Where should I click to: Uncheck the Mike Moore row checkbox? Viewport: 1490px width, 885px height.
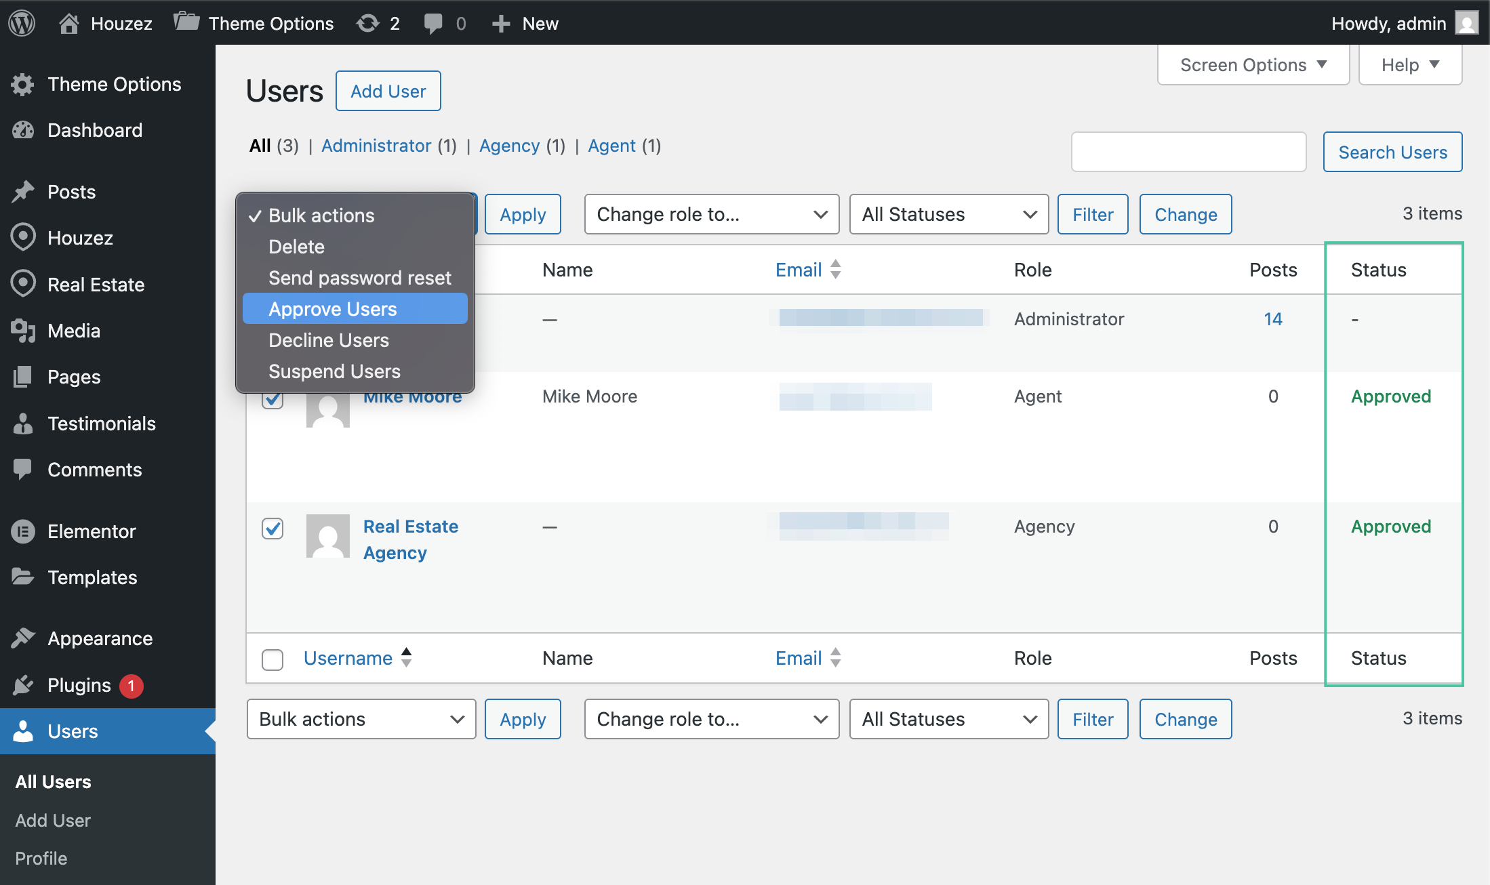[x=273, y=399]
